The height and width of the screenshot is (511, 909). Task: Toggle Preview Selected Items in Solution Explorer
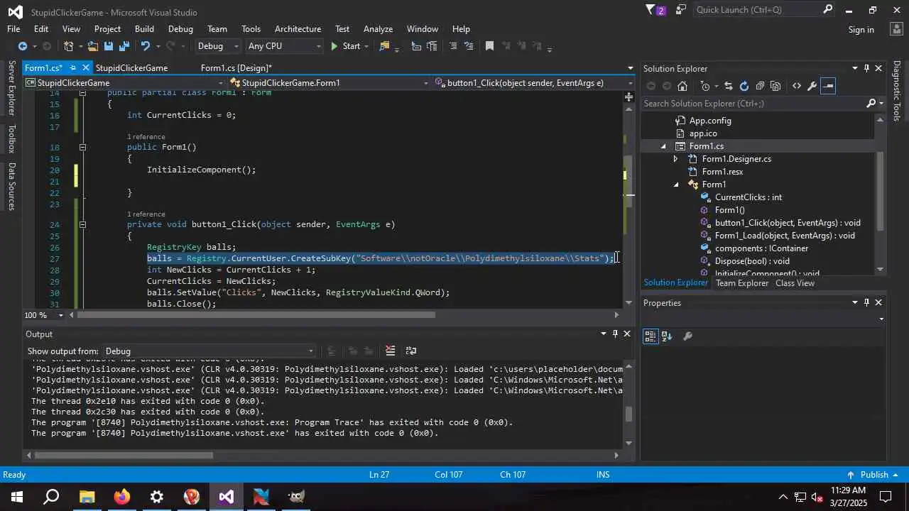pyautogui.click(x=828, y=86)
